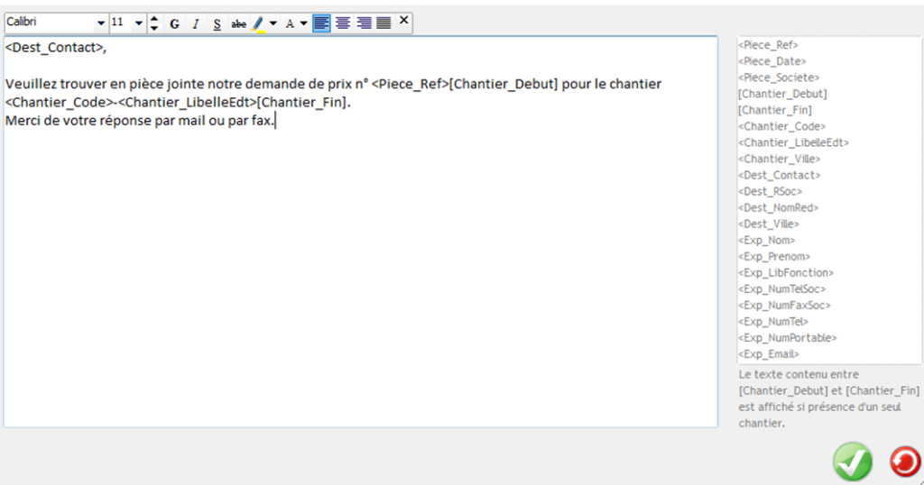Toggle strikethrough formatting (abc button)
This screenshot has height=485, width=924.
tap(238, 23)
